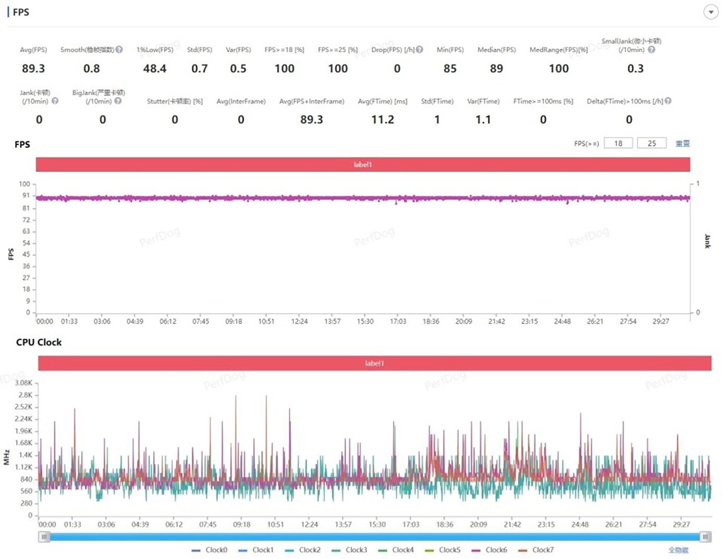
Task: Click the 09:18 tick on CPU Clock axis
Action: pos(241,524)
